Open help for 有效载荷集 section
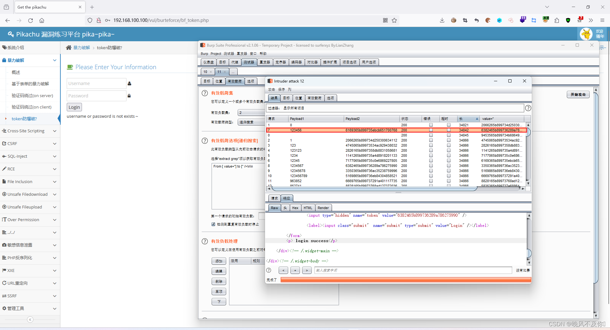 [205, 93]
